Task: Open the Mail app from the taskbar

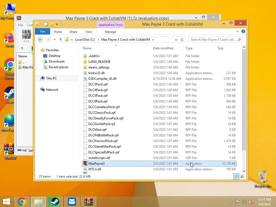Action: tap(72, 202)
